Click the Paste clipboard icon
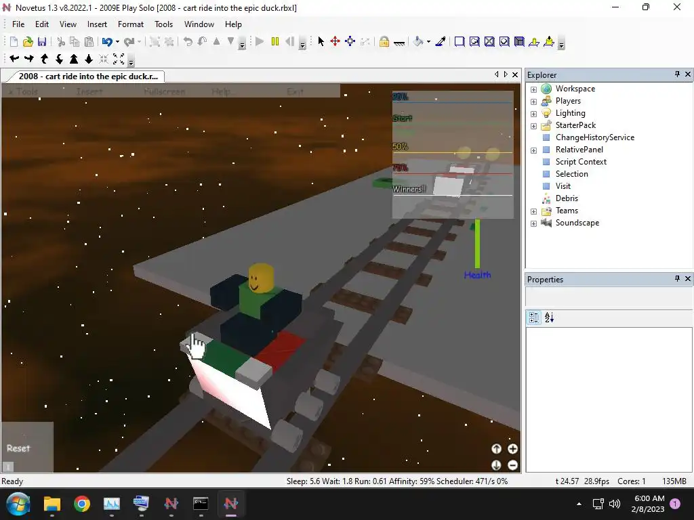Image resolution: width=694 pixels, height=520 pixels. (89, 41)
